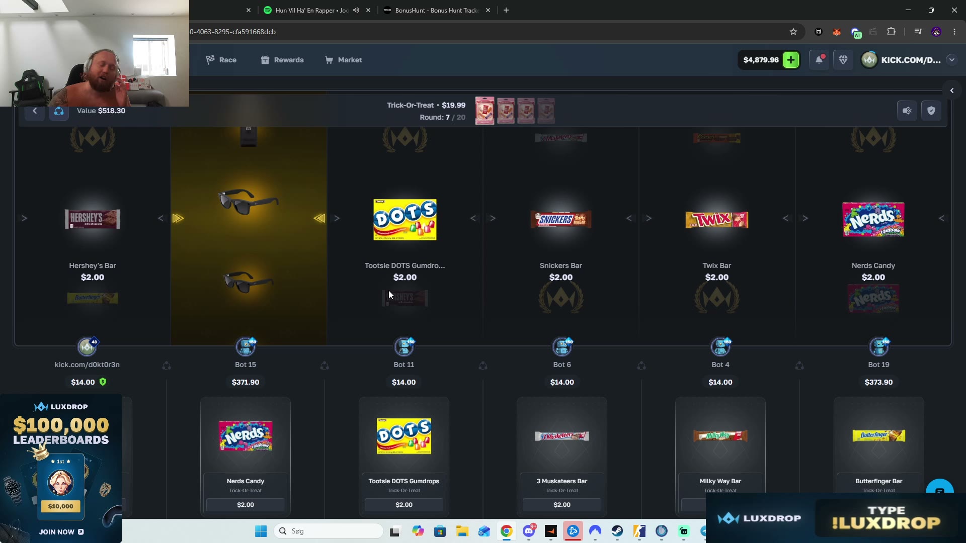
Task: Click the Round: 7 / 20 counter
Action: pos(443,117)
